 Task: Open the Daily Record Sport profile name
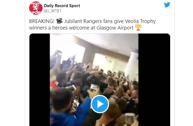click(x=62, y=6)
